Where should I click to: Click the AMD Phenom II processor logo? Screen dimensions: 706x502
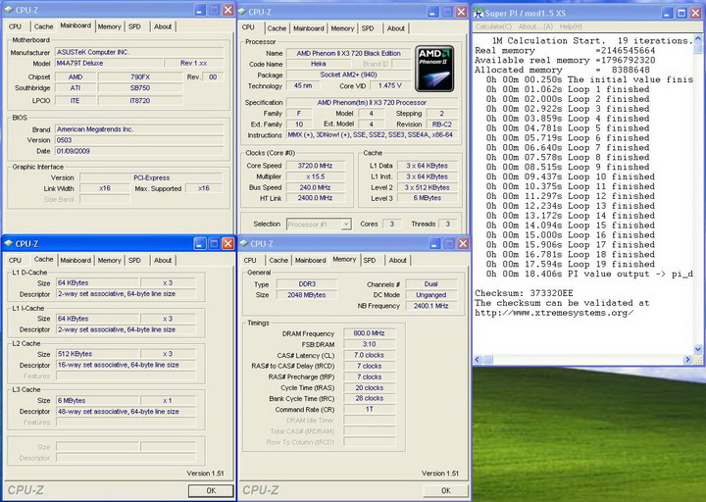tap(434, 69)
